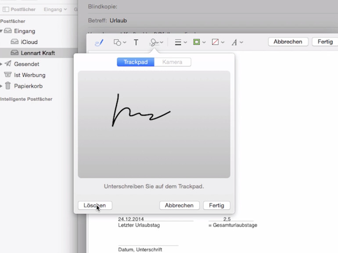Screen dimensions: 338x253
Task: Click Fertig in the signature popup
Action: 217,205
